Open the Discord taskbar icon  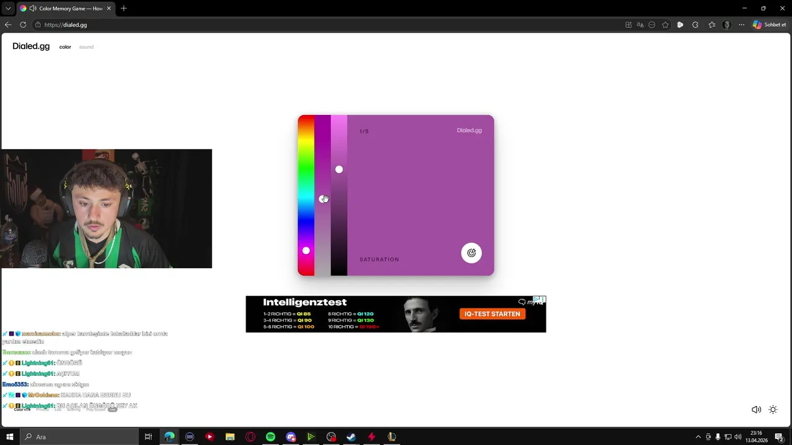(291, 437)
